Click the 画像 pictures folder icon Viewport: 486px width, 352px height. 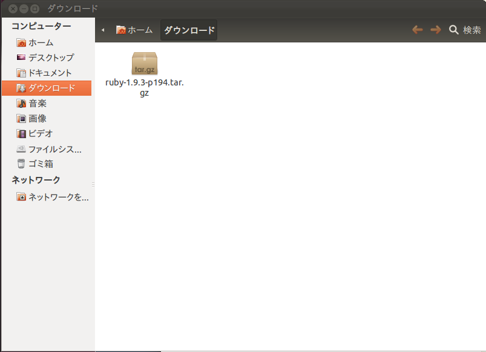(21, 119)
